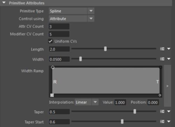Click the Width slider handle
The height and width of the screenshot is (127, 175).
(x=80, y=59)
